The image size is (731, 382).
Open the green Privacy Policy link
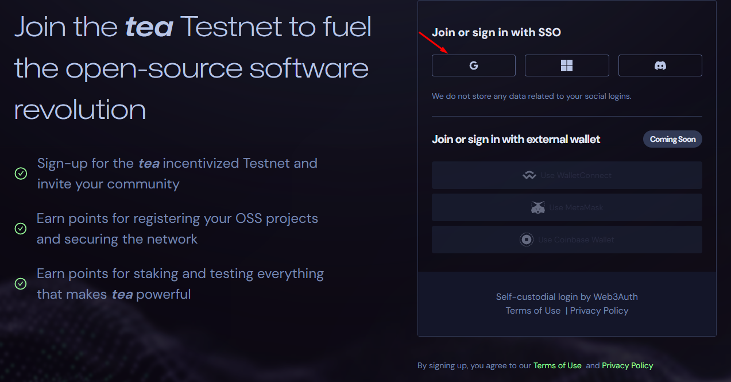tap(627, 365)
